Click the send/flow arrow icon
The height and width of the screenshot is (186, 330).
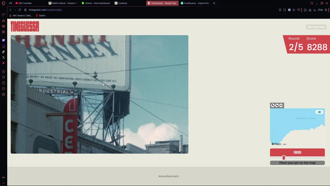pos(294,10)
